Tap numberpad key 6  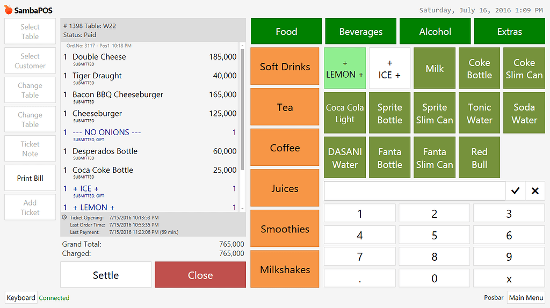click(x=509, y=235)
